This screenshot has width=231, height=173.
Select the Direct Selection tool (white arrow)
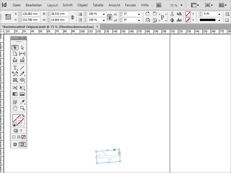coord(22,48)
